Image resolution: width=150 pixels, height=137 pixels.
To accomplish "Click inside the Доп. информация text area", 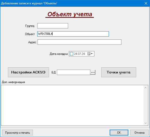I will [x=72, y=105].
